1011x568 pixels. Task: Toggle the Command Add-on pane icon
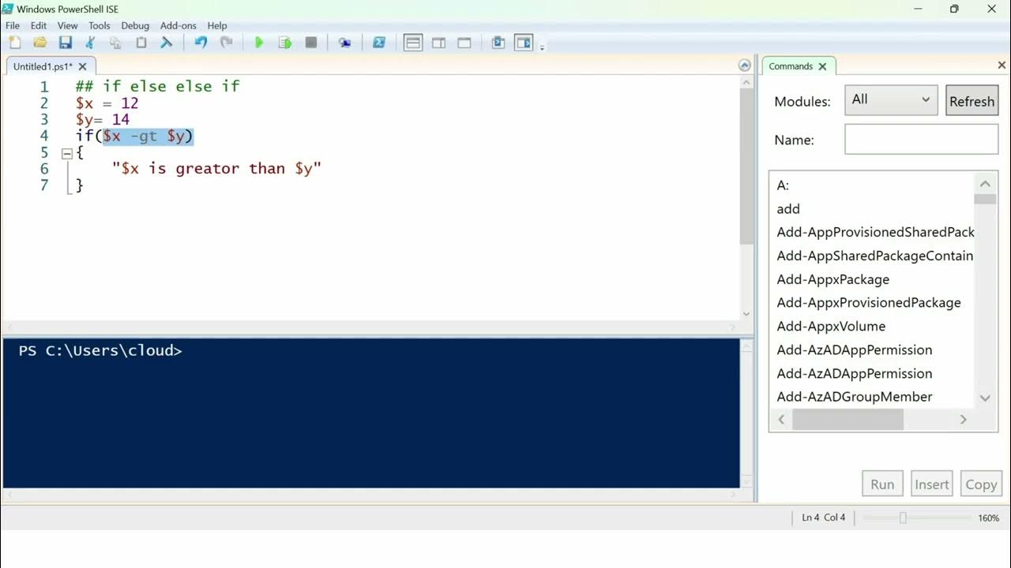pos(524,43)
